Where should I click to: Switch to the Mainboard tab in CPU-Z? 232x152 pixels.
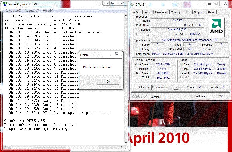point(161,12)
